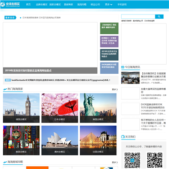169x169 pixels.
Task: Click the 全球去哪买 site logo
Action: pyautogui.click(x=10, y=4)
